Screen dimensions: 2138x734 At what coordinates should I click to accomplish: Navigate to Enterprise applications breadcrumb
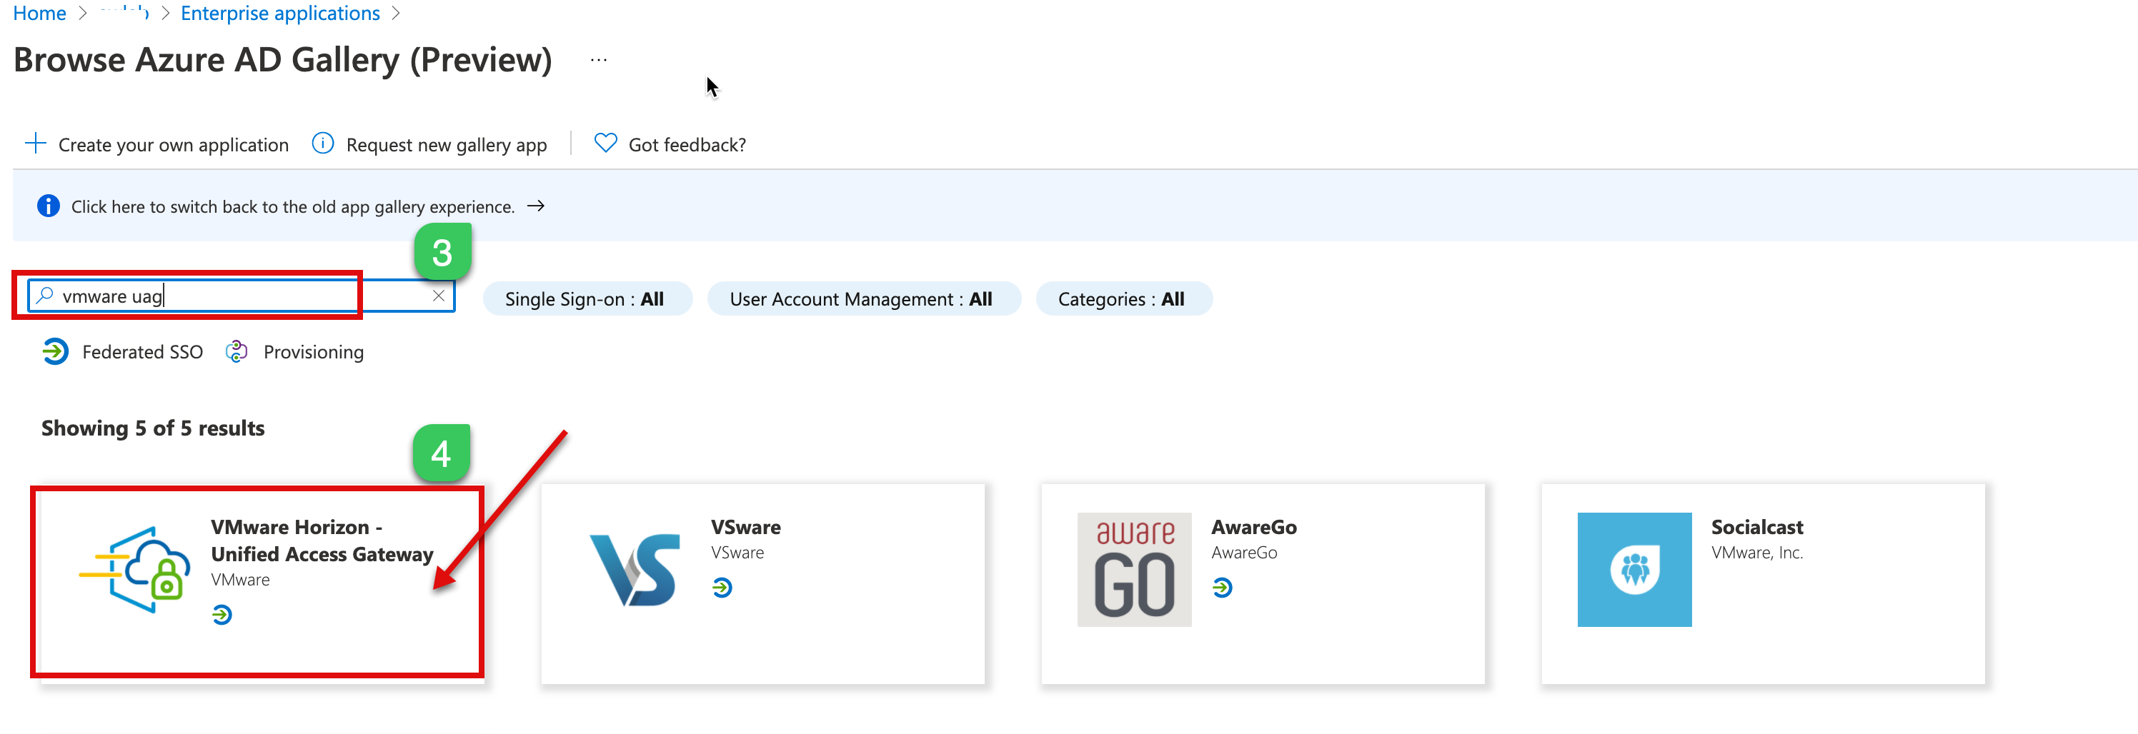(x=279, y=14)
